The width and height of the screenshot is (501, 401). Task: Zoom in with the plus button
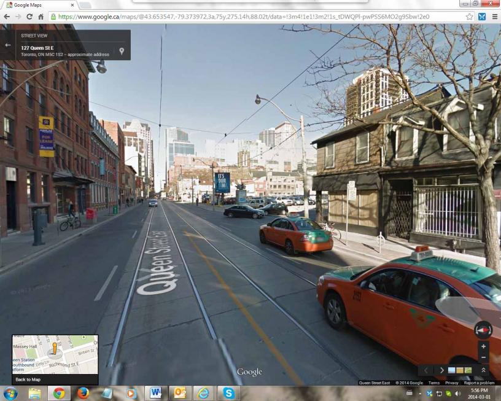(483, 346)
